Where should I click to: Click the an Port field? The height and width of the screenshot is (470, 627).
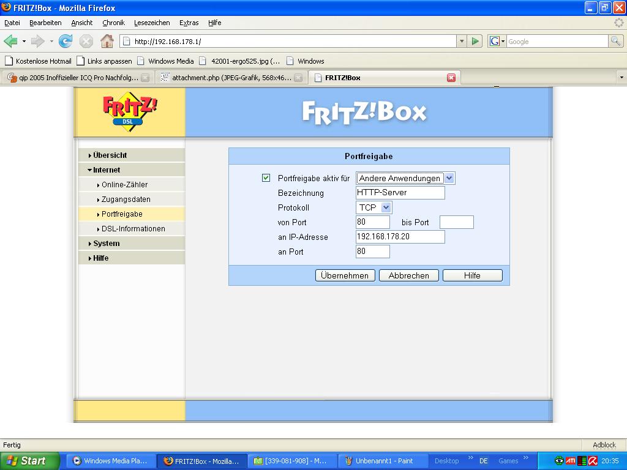tap(373, 252)
